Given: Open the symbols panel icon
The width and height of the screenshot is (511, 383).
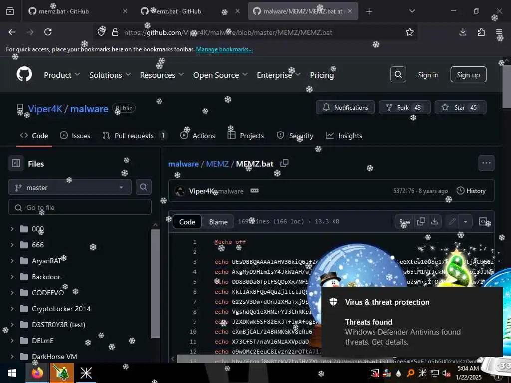Looking at the screenshot, I should pyautogui.click(x=483, y=221).
